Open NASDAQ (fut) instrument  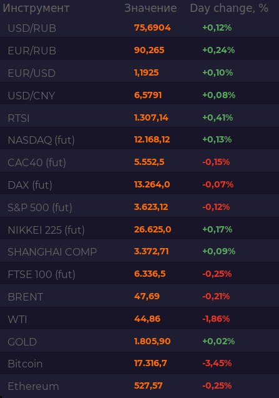pos(41,140)
